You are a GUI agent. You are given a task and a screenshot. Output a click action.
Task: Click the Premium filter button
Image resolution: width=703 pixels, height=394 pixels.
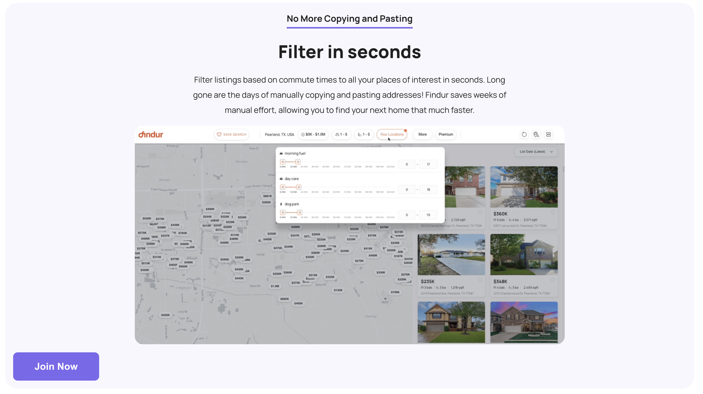[446, 134]
